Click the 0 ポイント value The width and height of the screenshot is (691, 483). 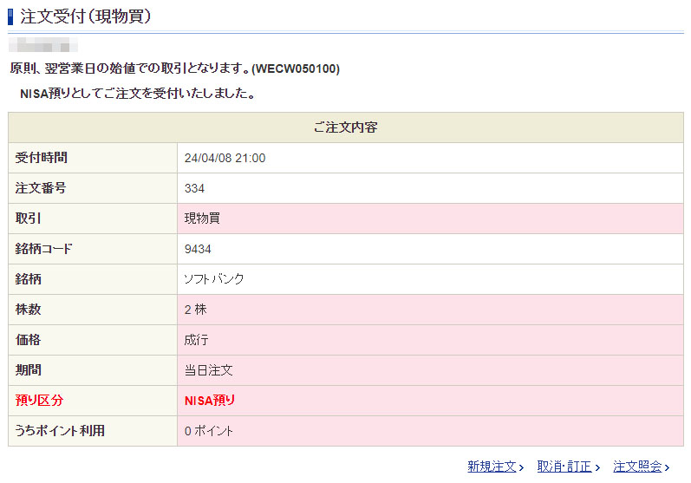pyautogui.click(x=208, y=431)
